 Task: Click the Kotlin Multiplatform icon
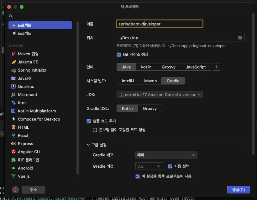(x=13, y=111)
